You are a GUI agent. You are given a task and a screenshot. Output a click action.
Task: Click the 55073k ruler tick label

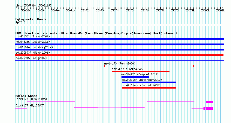coord(100,10)
